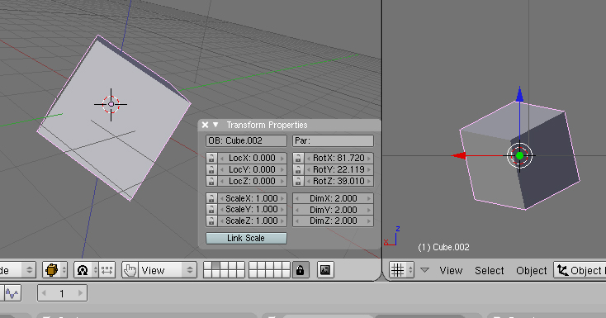
Task: Click the pivot point magnet icon
Action: 83,270
